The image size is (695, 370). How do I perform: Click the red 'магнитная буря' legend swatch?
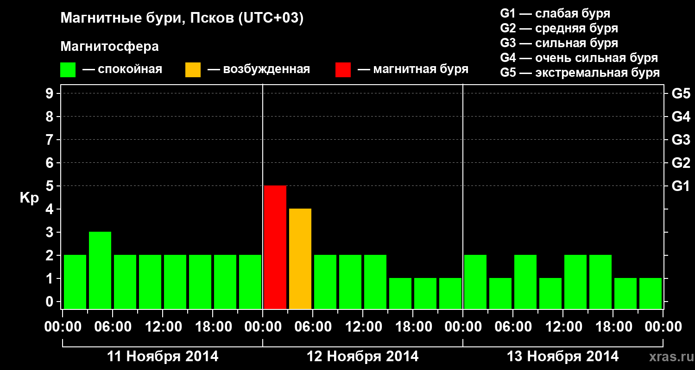click(343, 70)
